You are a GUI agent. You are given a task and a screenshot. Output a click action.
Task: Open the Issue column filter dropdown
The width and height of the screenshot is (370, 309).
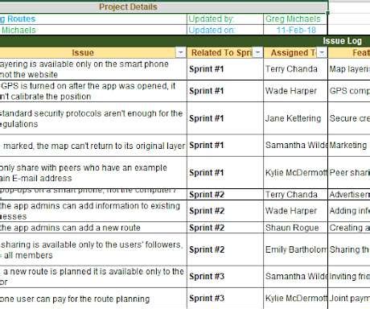point(180,52)
